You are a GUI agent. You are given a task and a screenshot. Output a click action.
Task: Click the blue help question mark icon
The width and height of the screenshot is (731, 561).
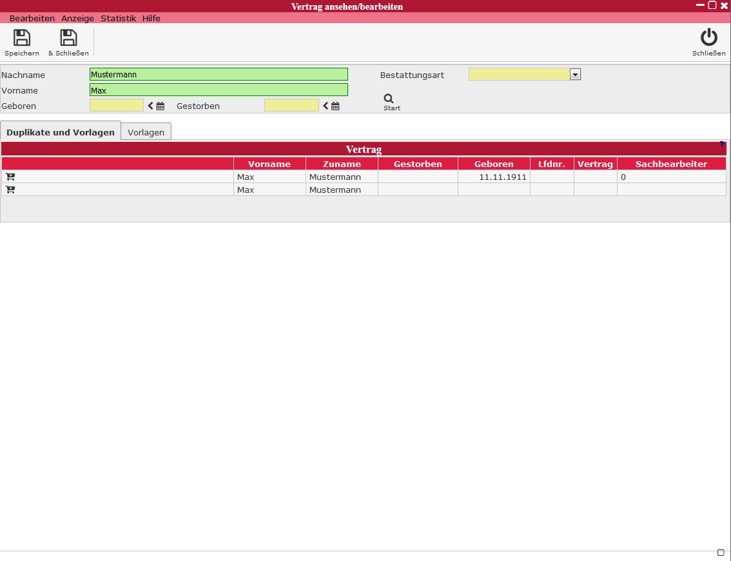[x=722, y=144]
